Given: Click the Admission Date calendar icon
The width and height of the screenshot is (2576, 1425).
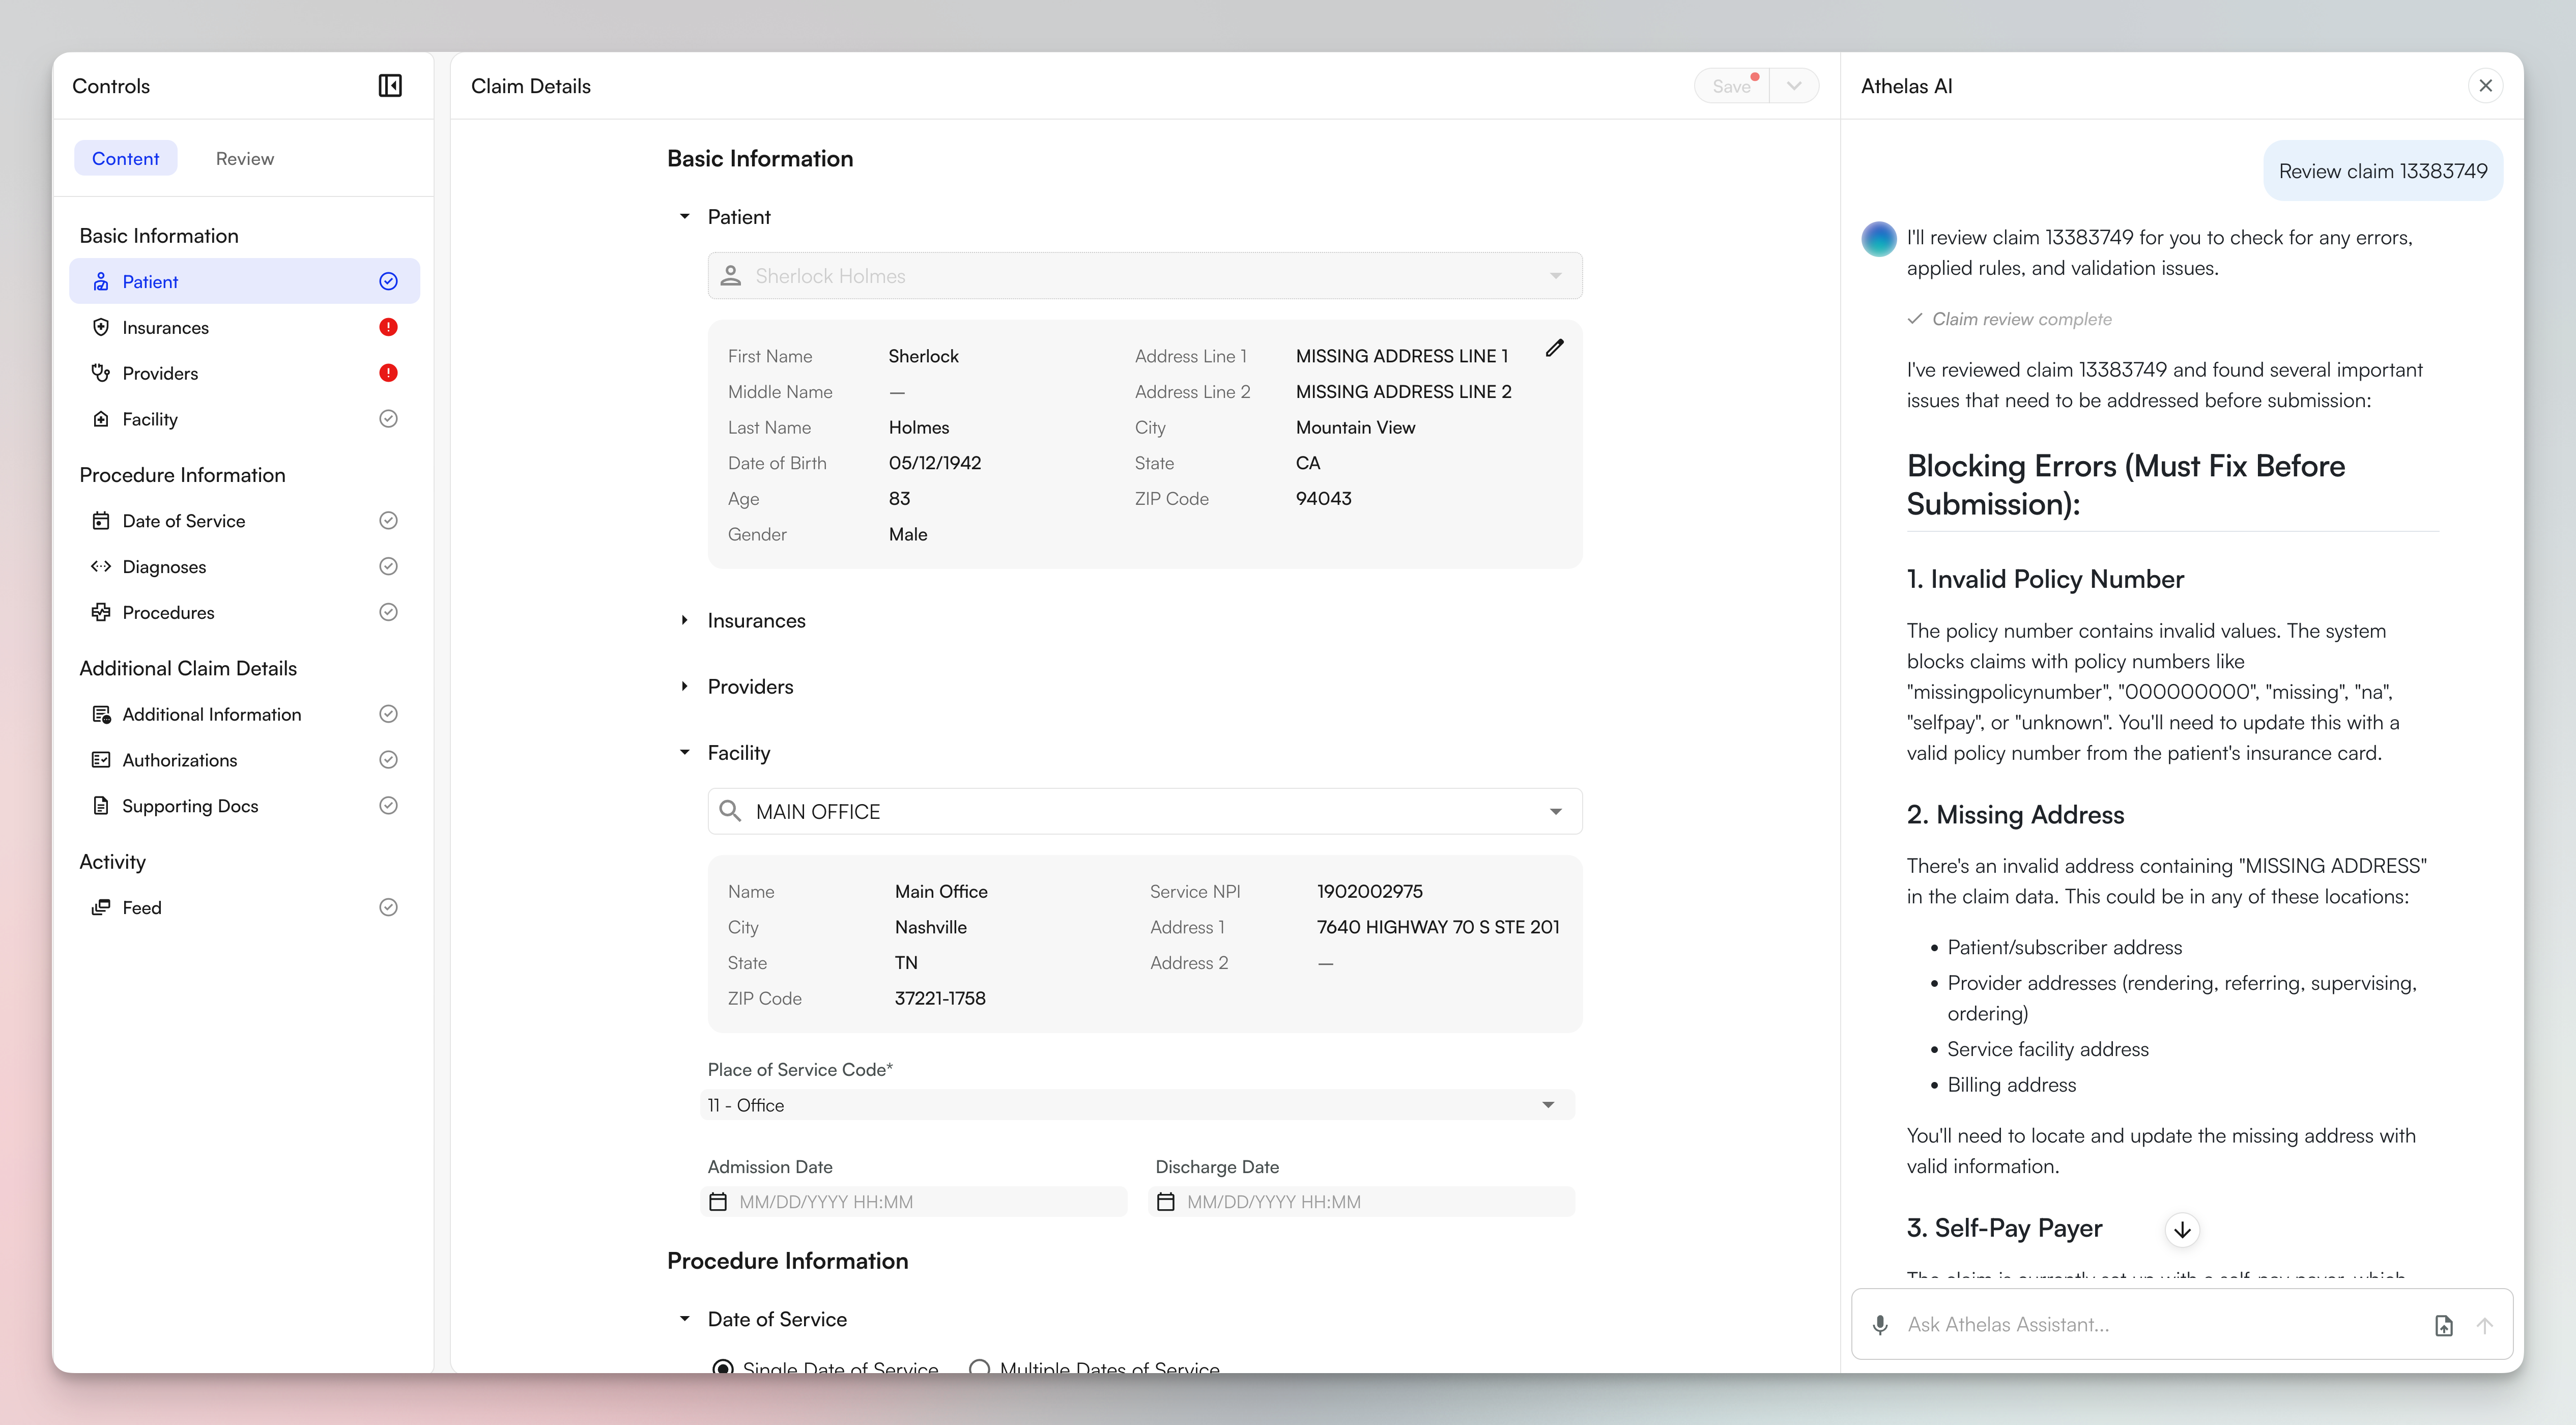Looking at the screenshot, I should click(x=717, y=1201).
